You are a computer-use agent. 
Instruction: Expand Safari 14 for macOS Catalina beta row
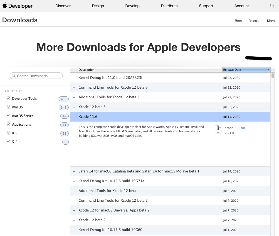pos(74,171)
